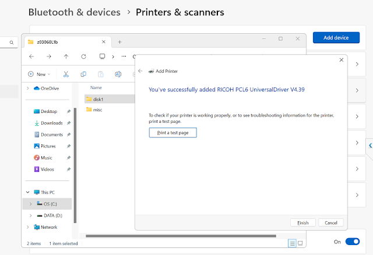Click Finish in Add Printer wizard
The width and height of the screenshot is (373, 255).
pos(302,222)
